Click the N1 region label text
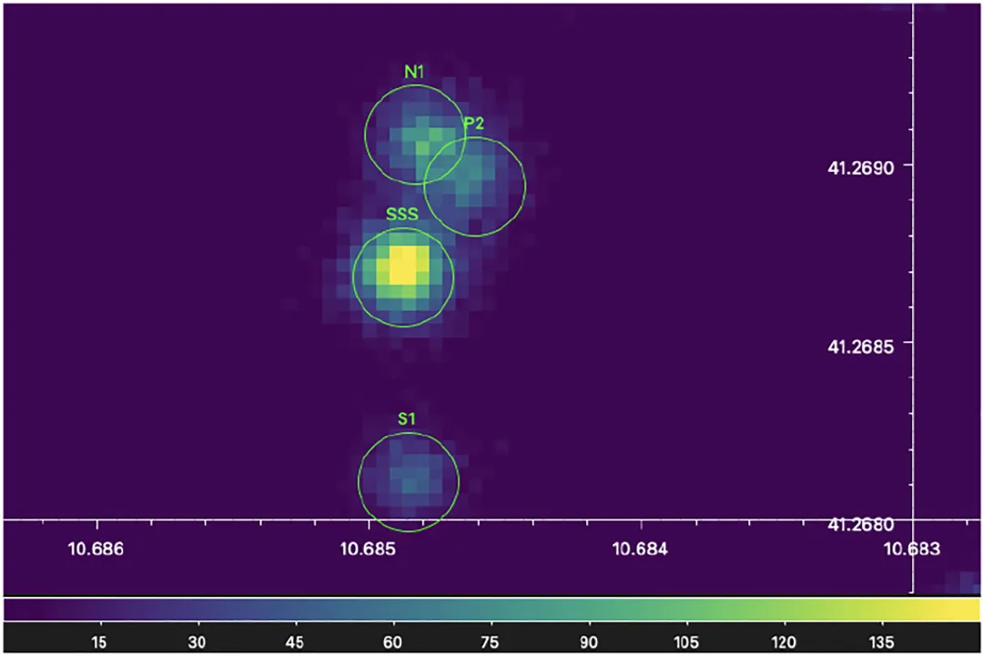 [414, 70]
